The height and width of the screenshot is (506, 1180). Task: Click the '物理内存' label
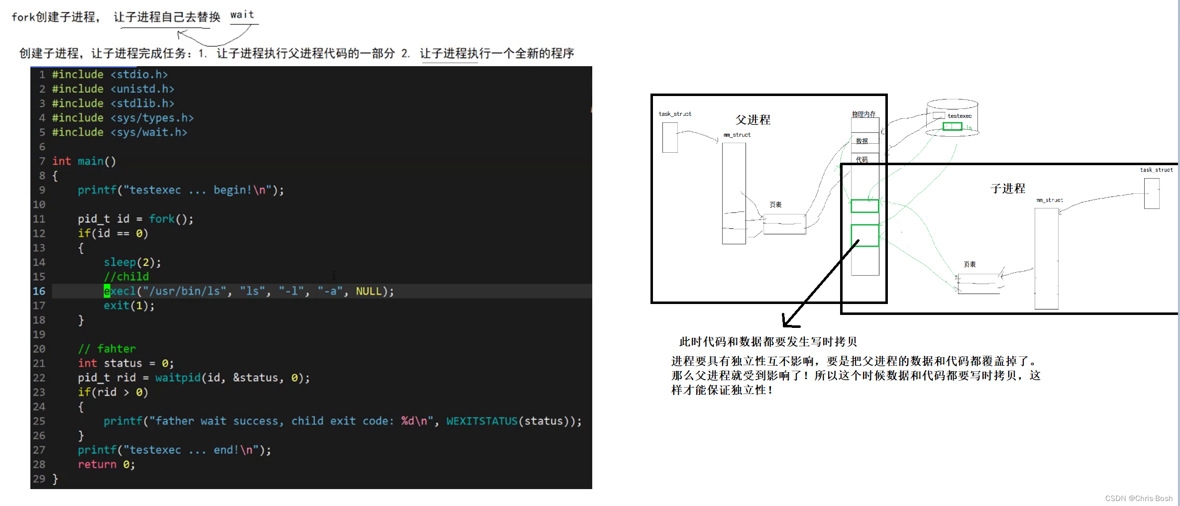[863, 114]
